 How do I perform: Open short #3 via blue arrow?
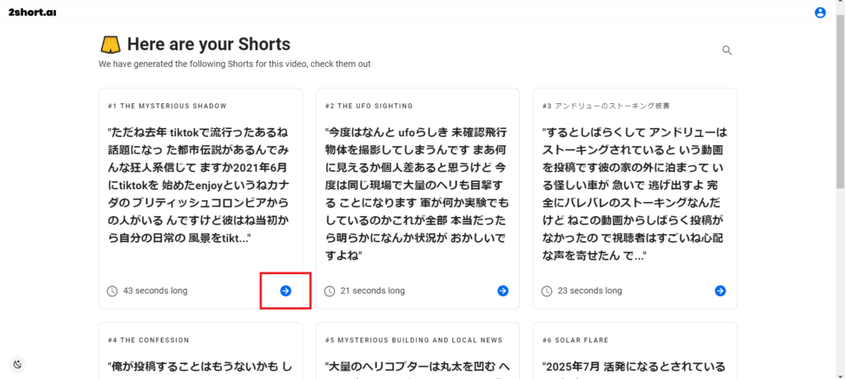pyautogui.click(x=720, y=291)
